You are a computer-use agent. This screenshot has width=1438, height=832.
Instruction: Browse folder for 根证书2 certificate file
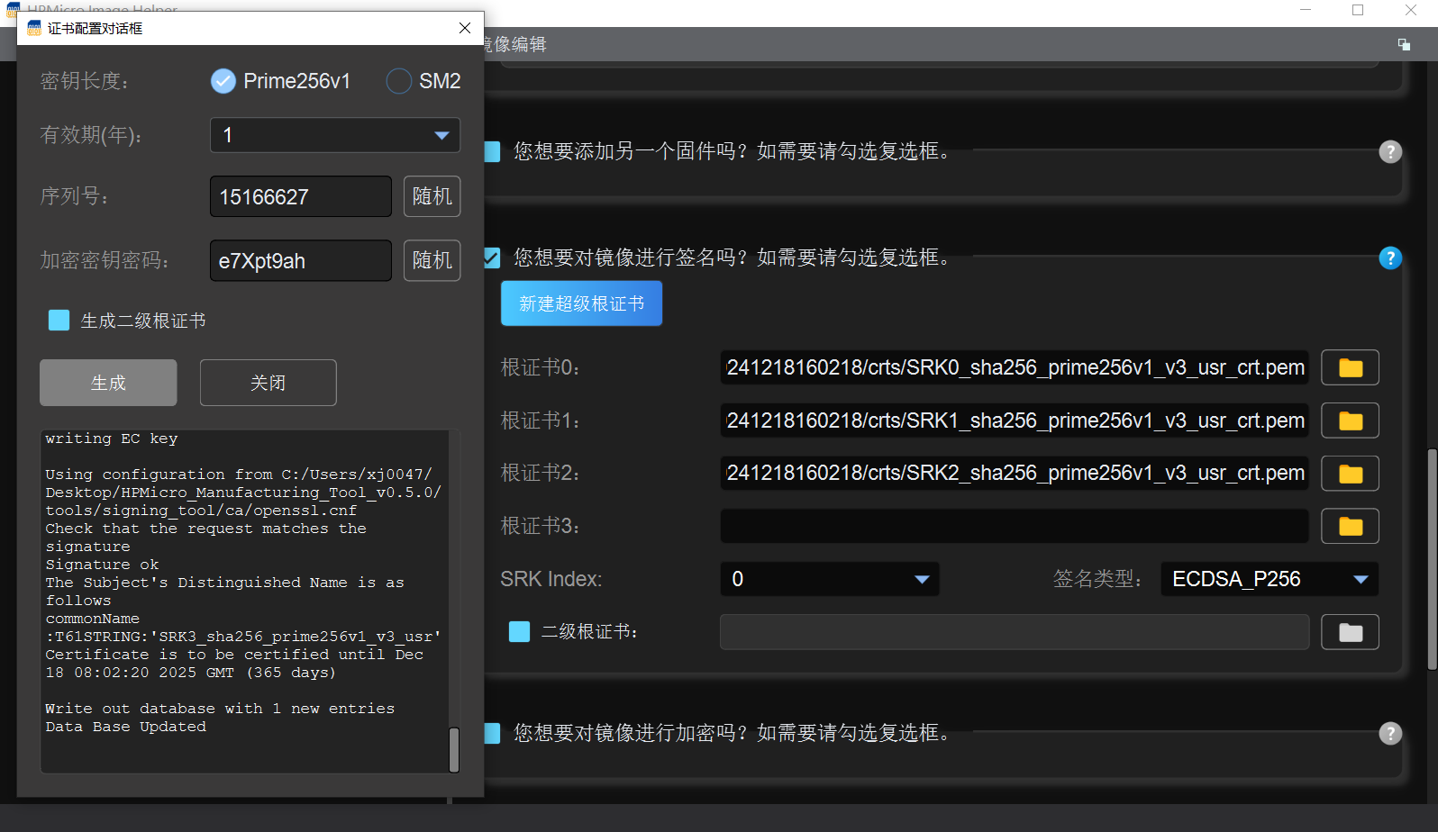(1350, 474)
